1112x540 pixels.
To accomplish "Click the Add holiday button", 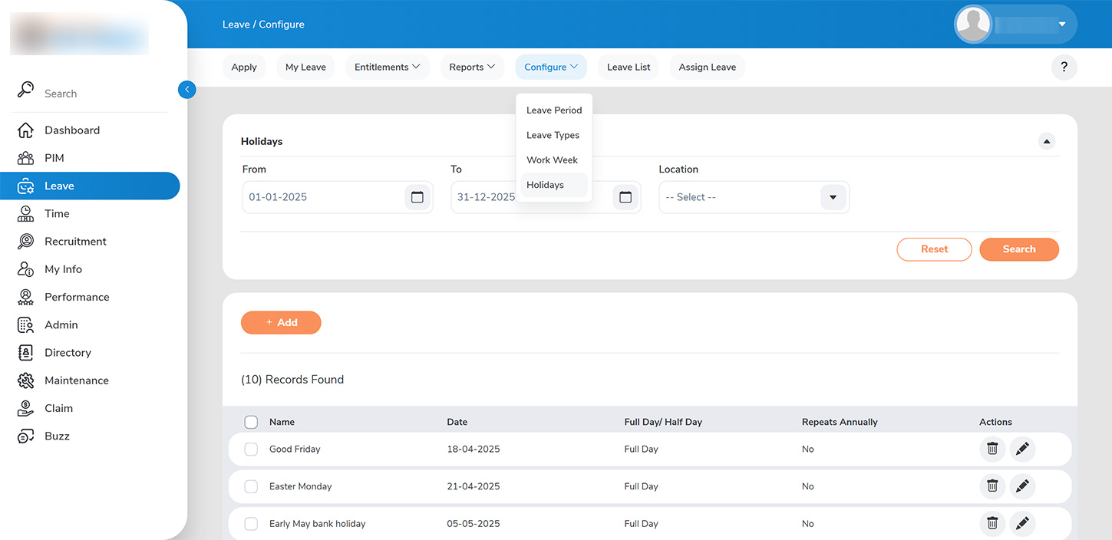I will [x=281, y=323].
